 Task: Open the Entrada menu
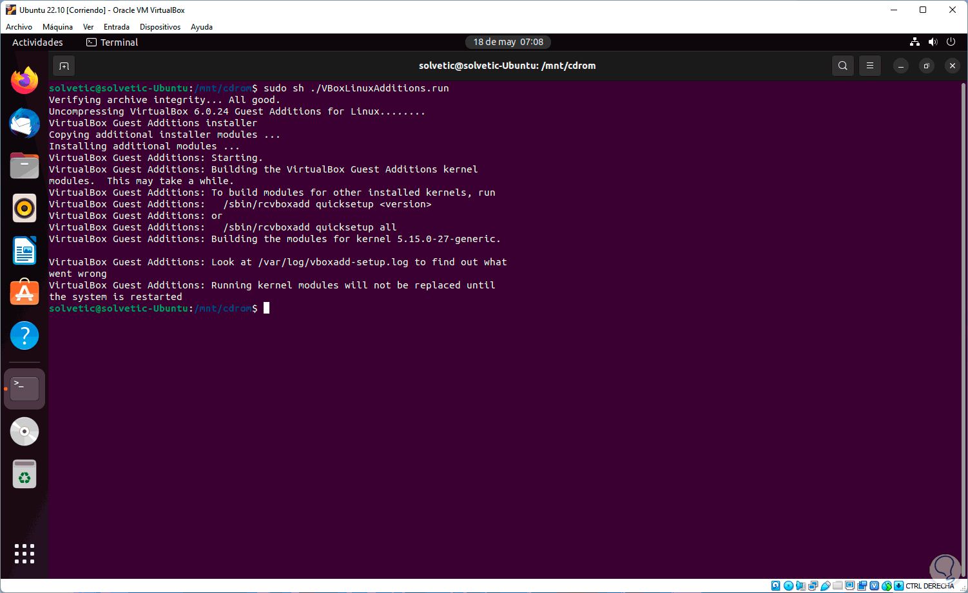tap(117, 27)
